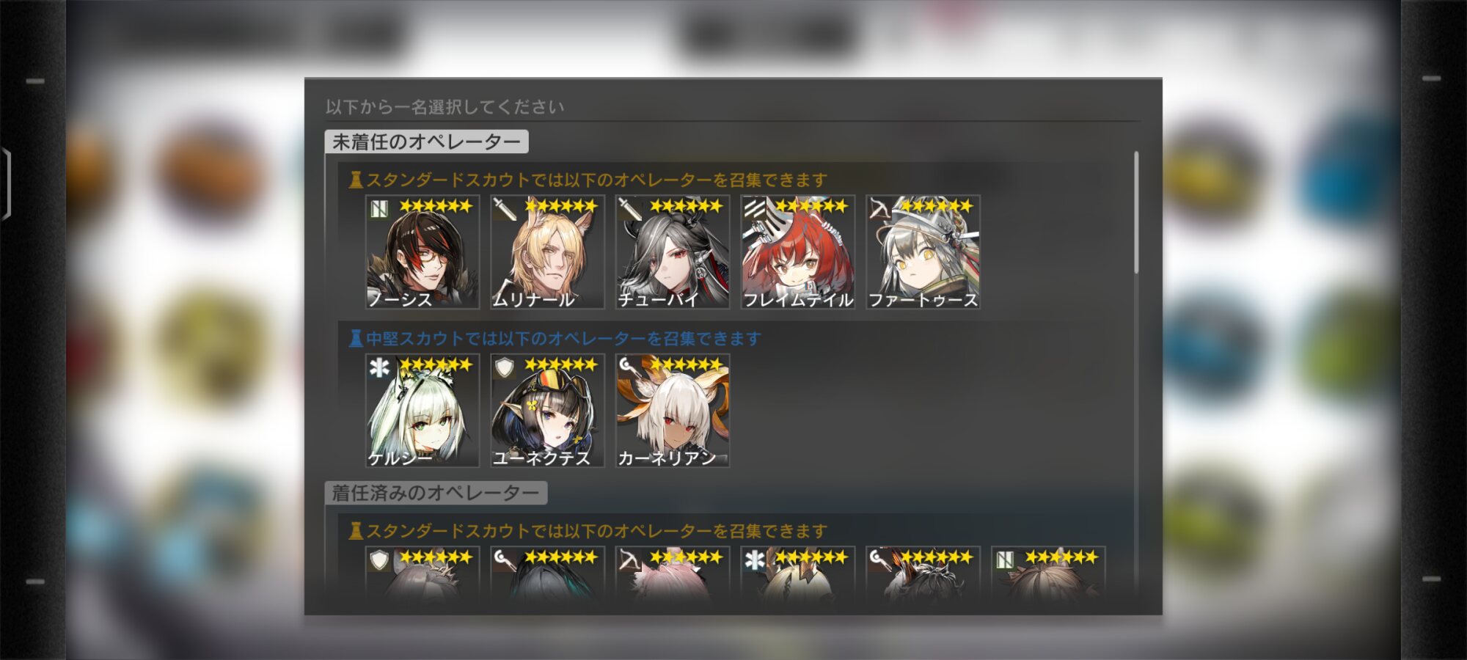The height and width of the screenshot is (660, 1467).
Task: Choose operator ケルシー portrait
Action: tap(422, 411)
